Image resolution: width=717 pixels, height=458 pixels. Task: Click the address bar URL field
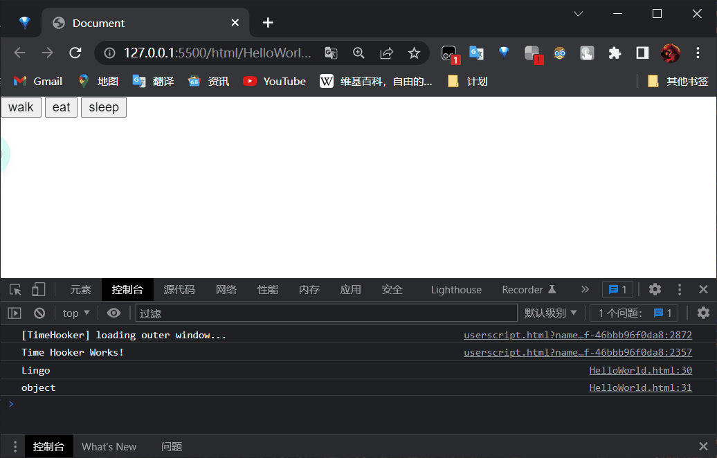217,53
